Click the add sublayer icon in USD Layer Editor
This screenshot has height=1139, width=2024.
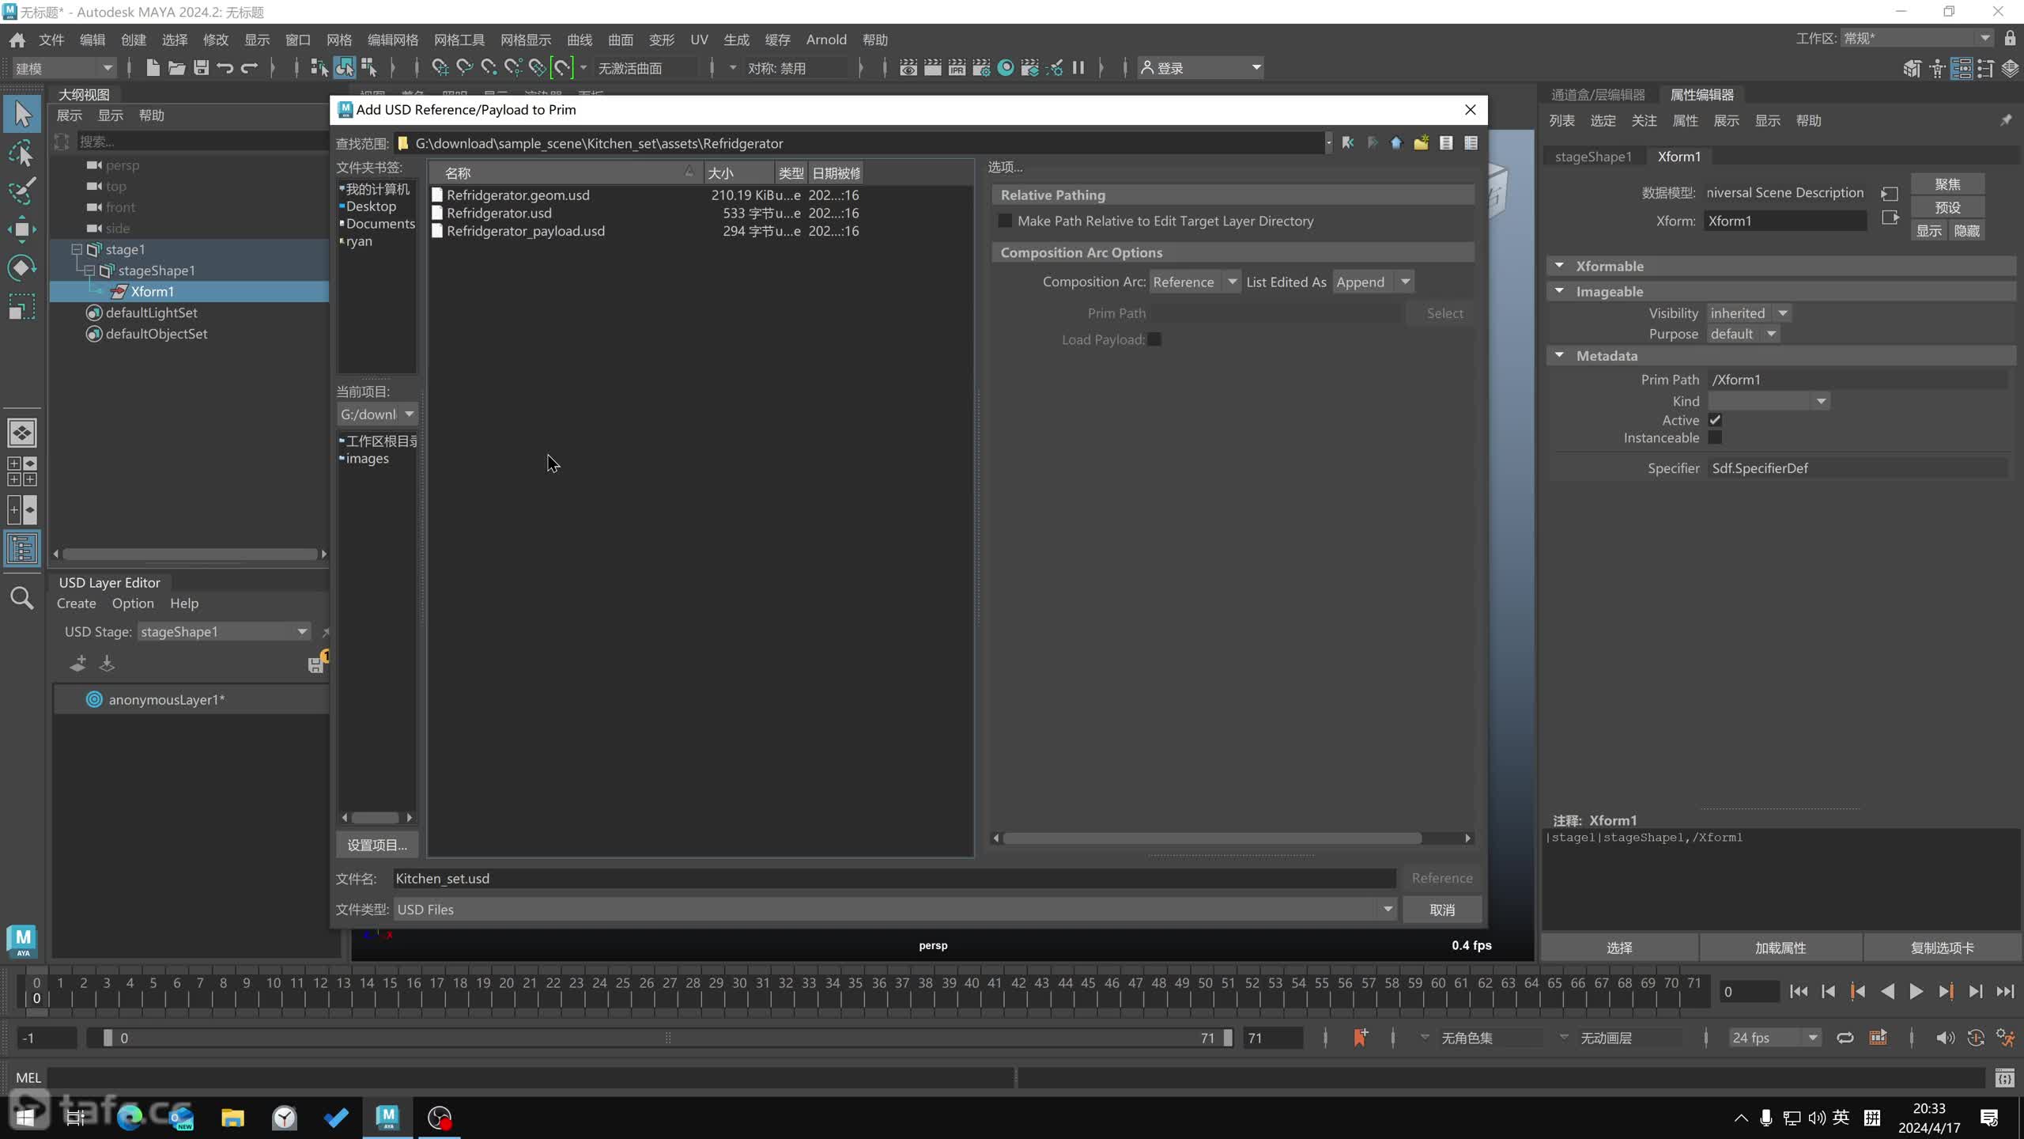pos(77,664)
